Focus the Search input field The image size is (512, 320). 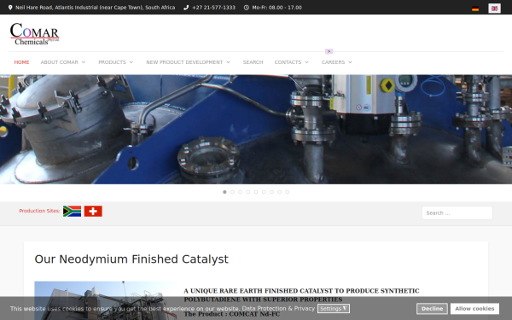pyautogui.click(x=457, y=212)
